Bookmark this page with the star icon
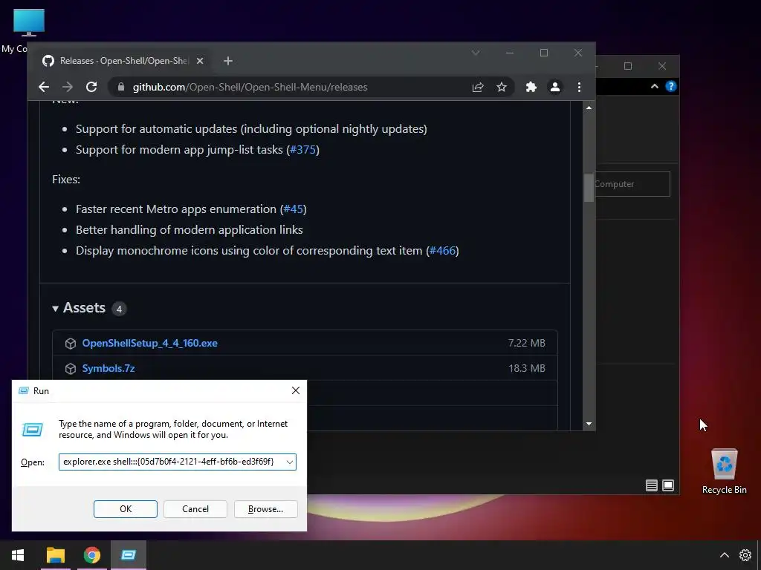The height and width of the screenshot is (570, 761). (502, 87)
